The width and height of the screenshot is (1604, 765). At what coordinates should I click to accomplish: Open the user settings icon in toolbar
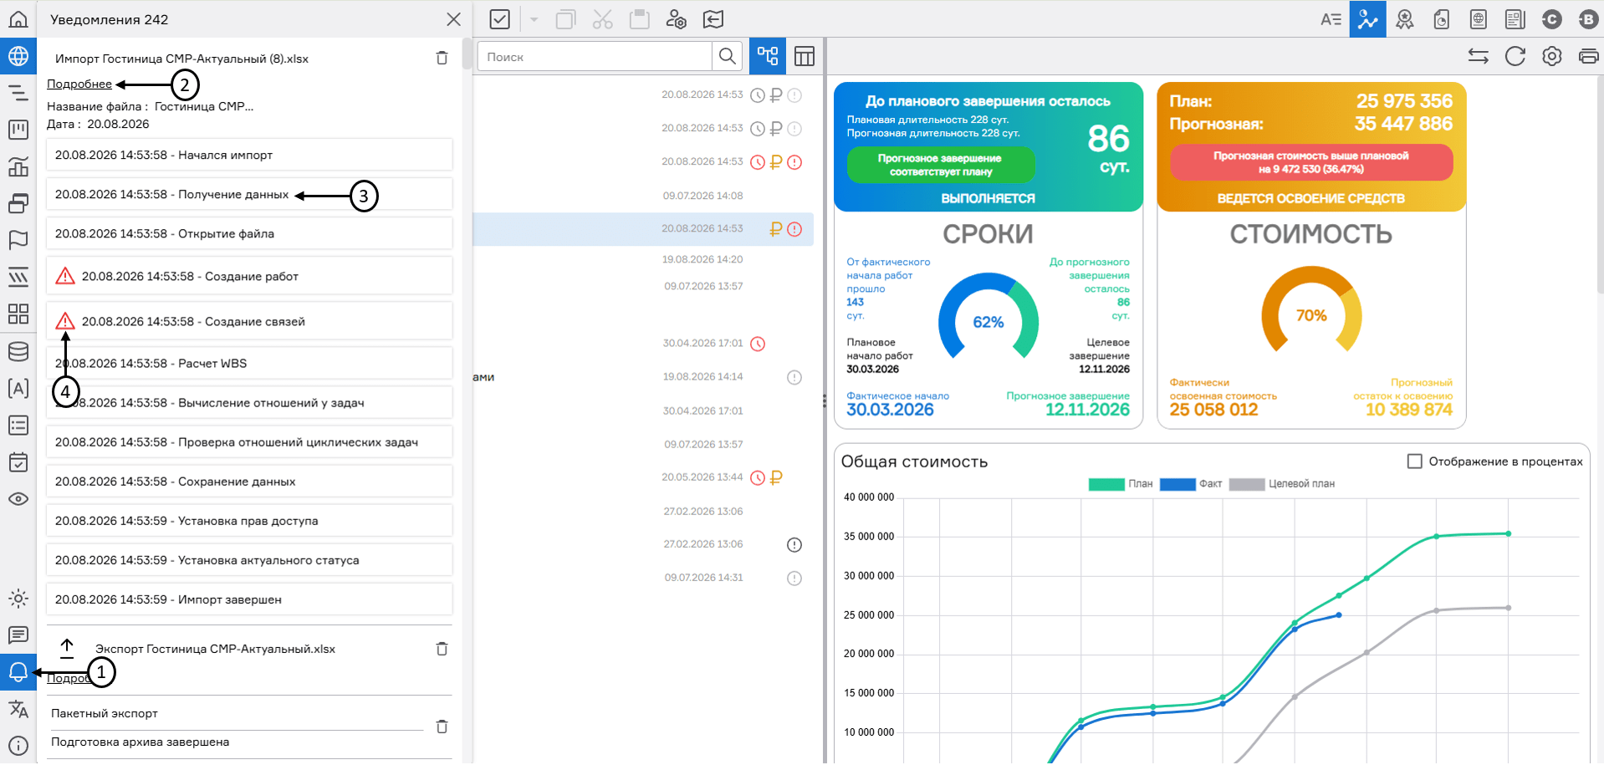pyautogui.click(x=677, y=19)
